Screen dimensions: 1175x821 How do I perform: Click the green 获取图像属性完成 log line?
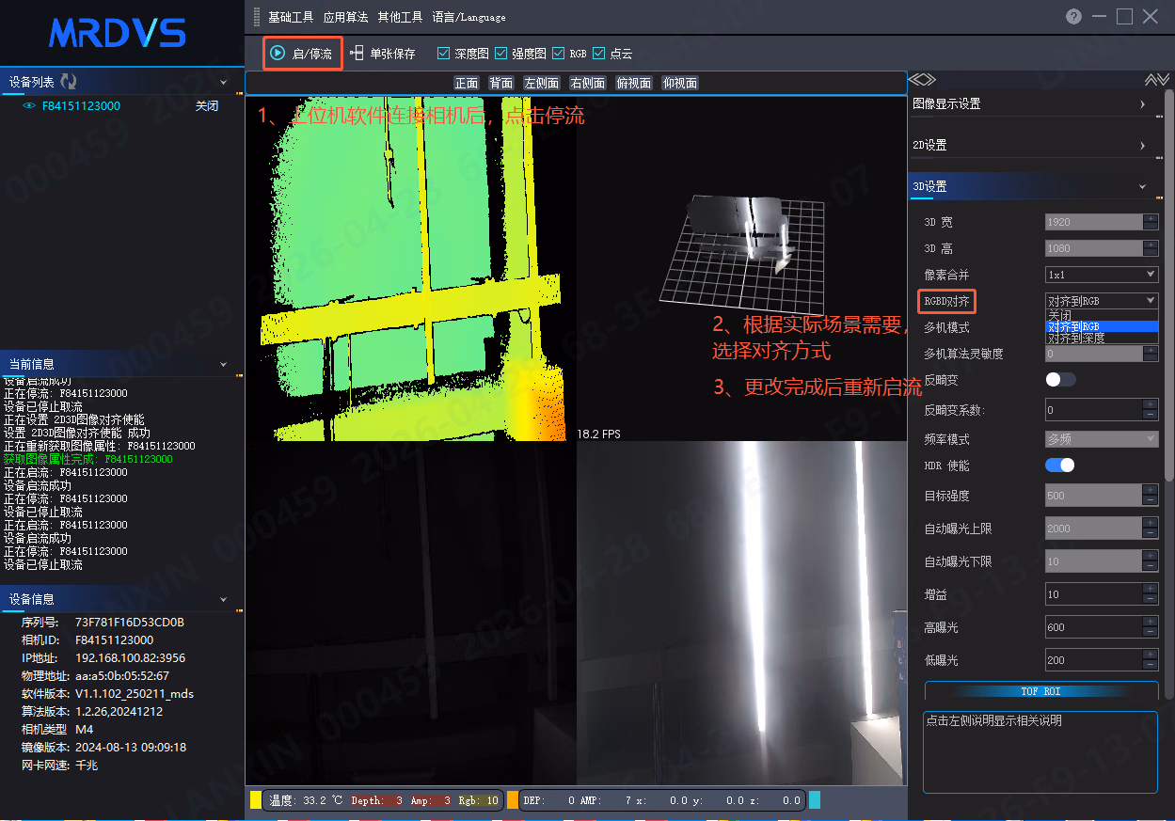(88, 459)
